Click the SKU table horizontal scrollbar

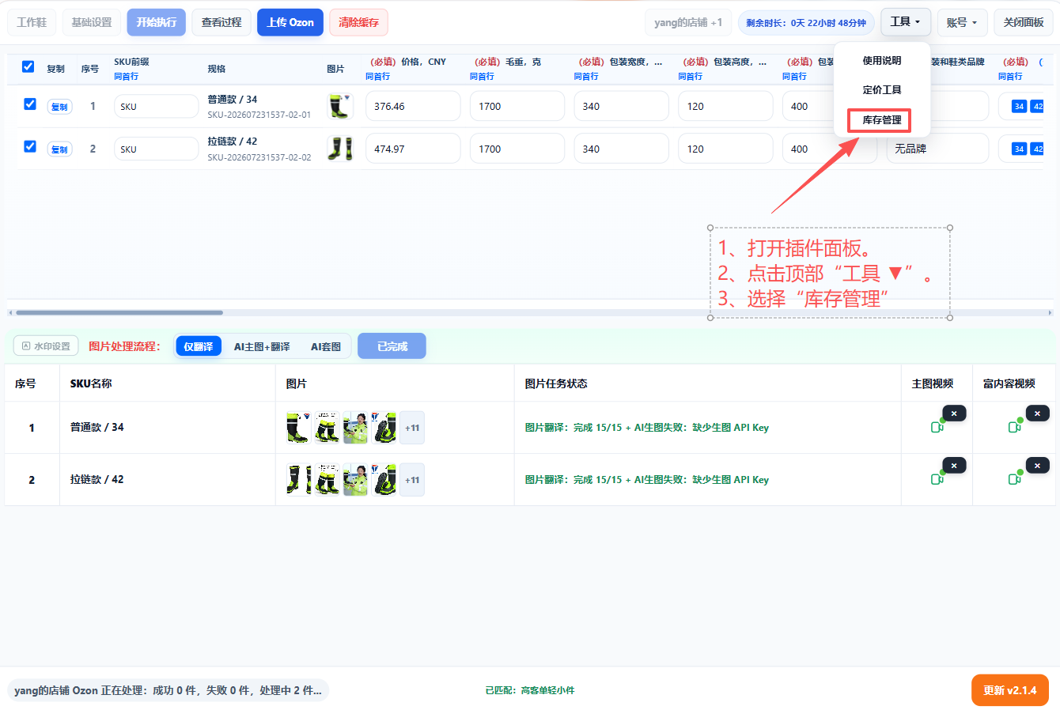click(119, 312)
